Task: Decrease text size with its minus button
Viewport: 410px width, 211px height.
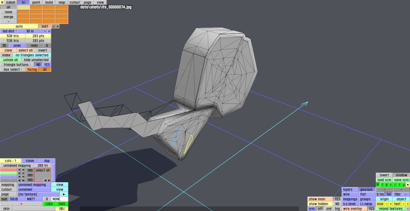Action: pyautogui.click(x=404, y=204)
